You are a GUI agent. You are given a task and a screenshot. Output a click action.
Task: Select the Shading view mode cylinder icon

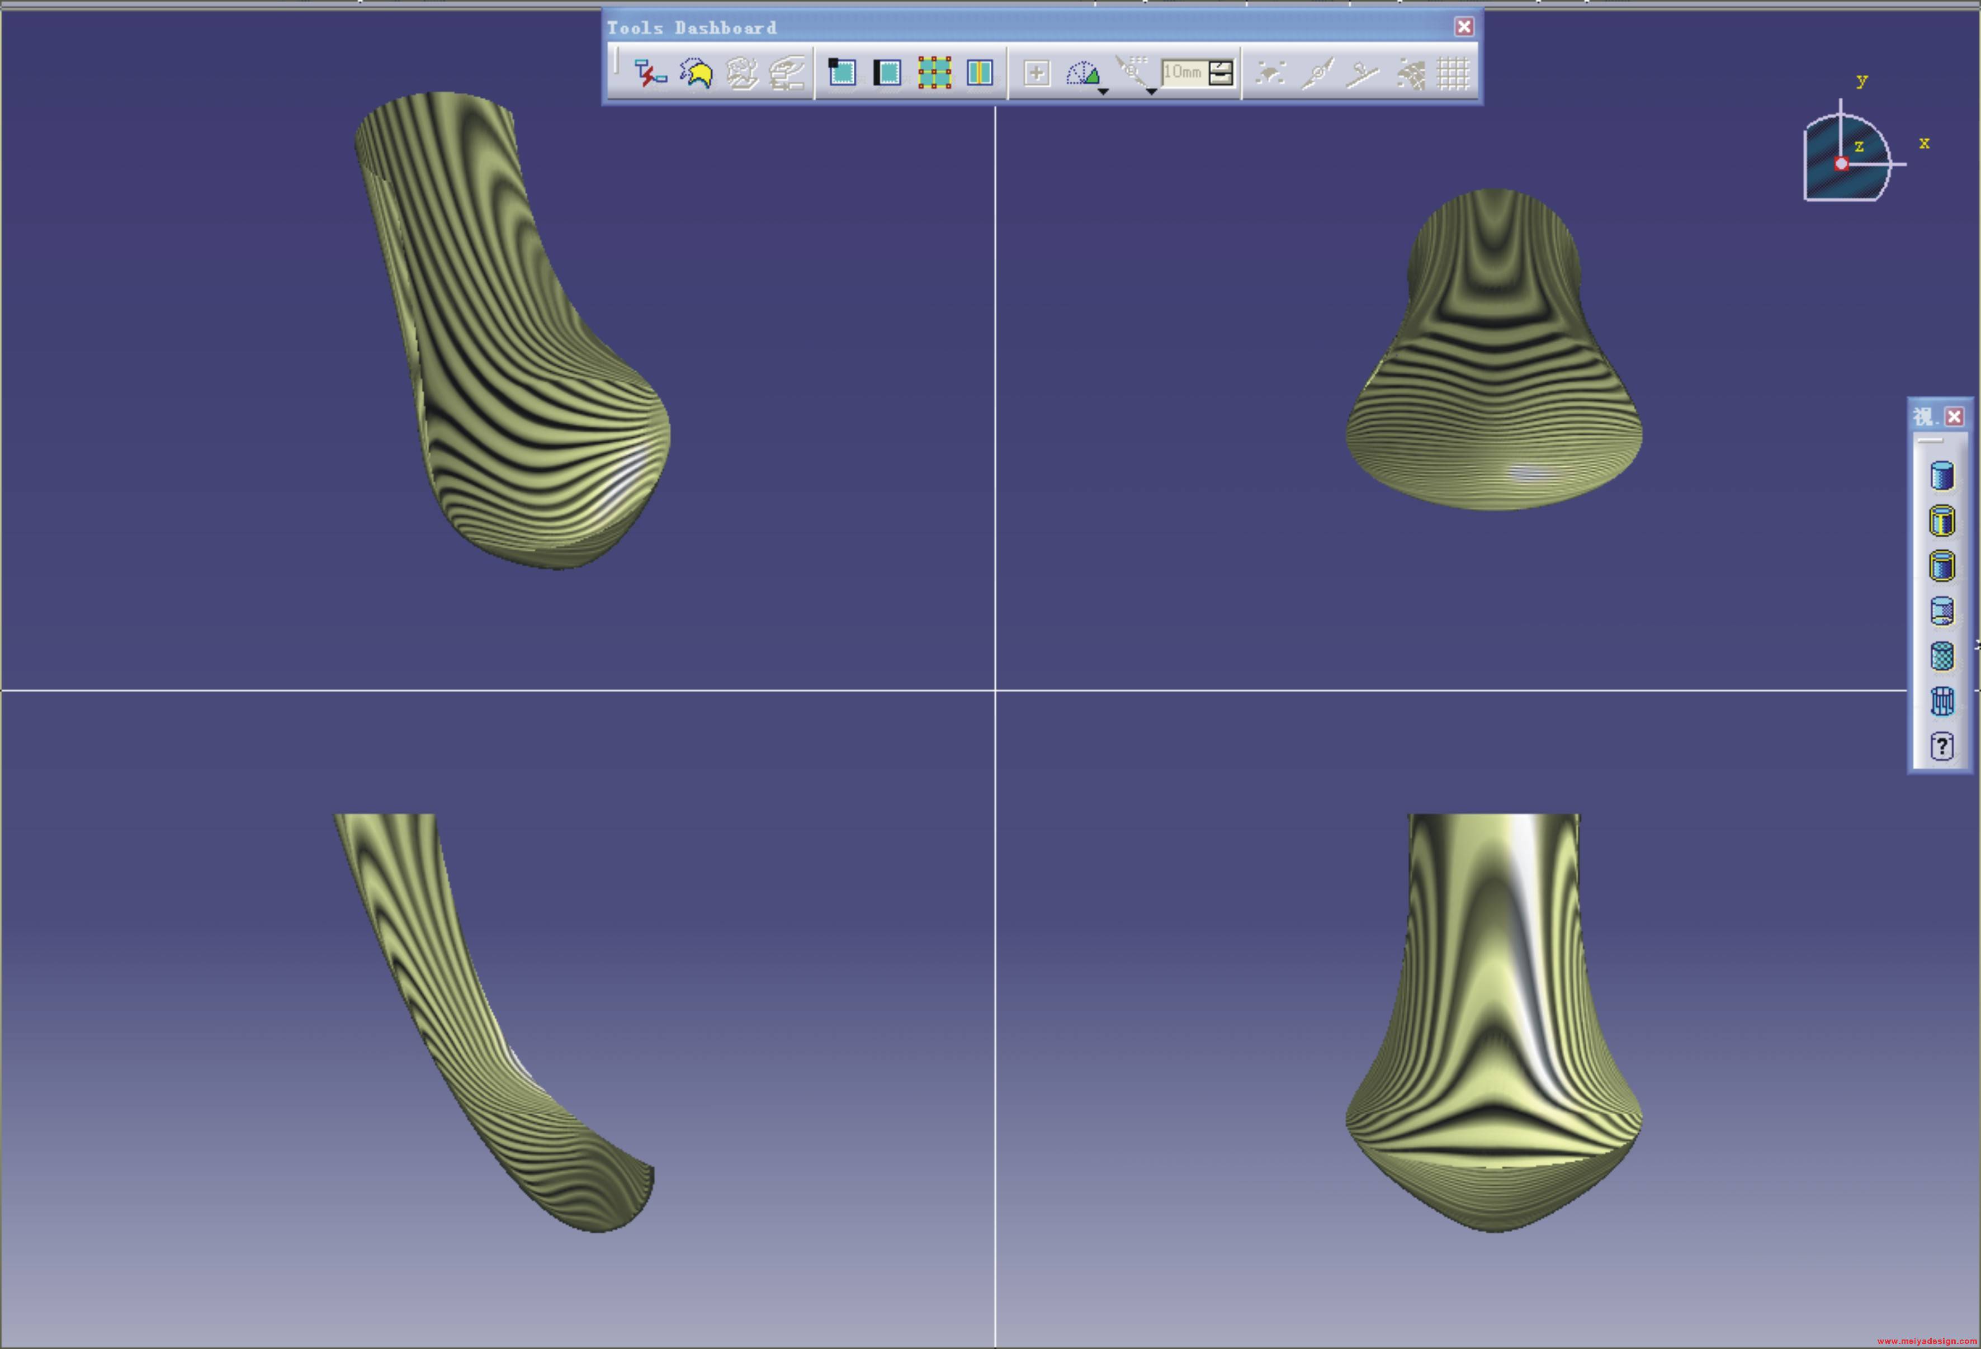click(1942, 476)
